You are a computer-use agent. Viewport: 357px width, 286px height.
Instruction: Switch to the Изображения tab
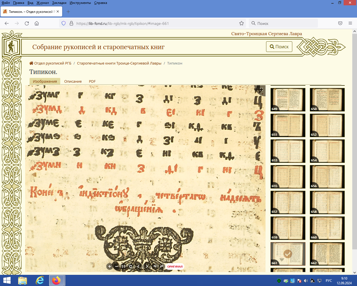pyautogui.click(x=45, y=81)
